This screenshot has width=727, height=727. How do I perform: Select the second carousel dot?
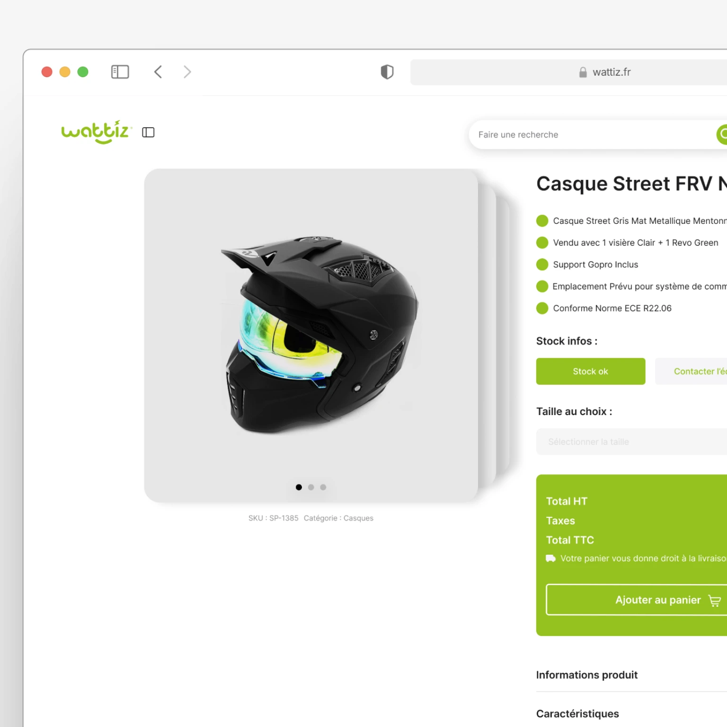(x=311, y=487)
